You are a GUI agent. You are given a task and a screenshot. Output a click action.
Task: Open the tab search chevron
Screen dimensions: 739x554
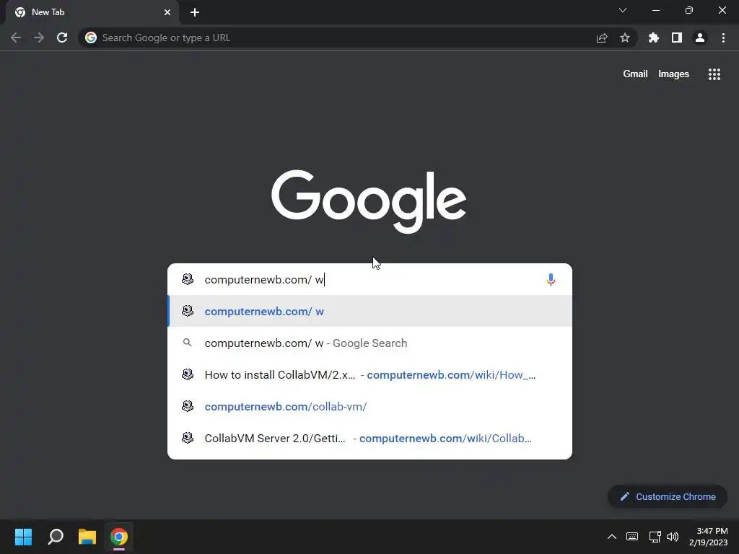point(623,10)
